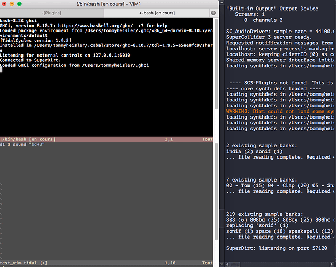Click 'SuperCollider 3 server ready.' line

point(269,37)
